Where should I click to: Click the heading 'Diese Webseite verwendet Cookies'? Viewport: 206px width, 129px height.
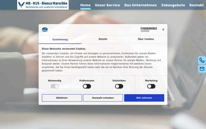pyautogui.click(x=64, y=49)
